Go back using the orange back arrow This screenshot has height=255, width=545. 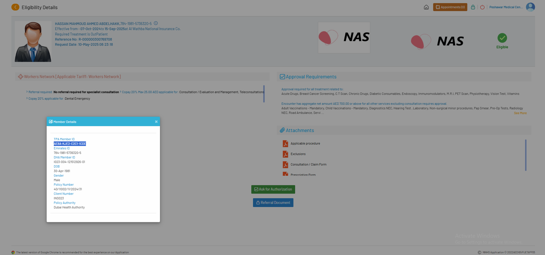coord(15,7)
